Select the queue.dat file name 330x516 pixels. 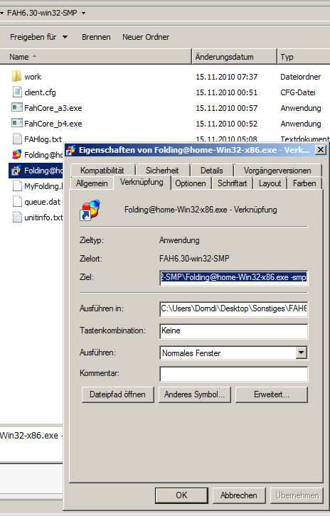(x=42, y=202)
